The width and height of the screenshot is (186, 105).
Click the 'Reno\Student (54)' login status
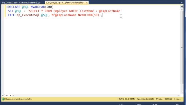pyautogui.click(x=145, y=99)
